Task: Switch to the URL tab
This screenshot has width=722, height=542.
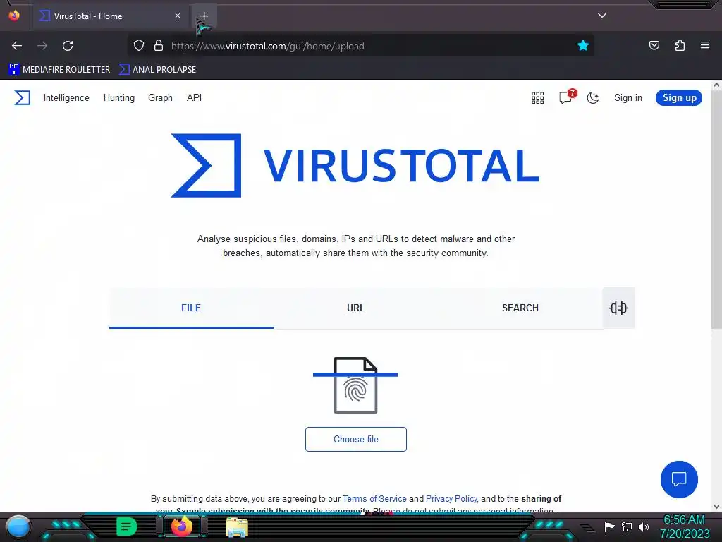Action: [355, 308]
